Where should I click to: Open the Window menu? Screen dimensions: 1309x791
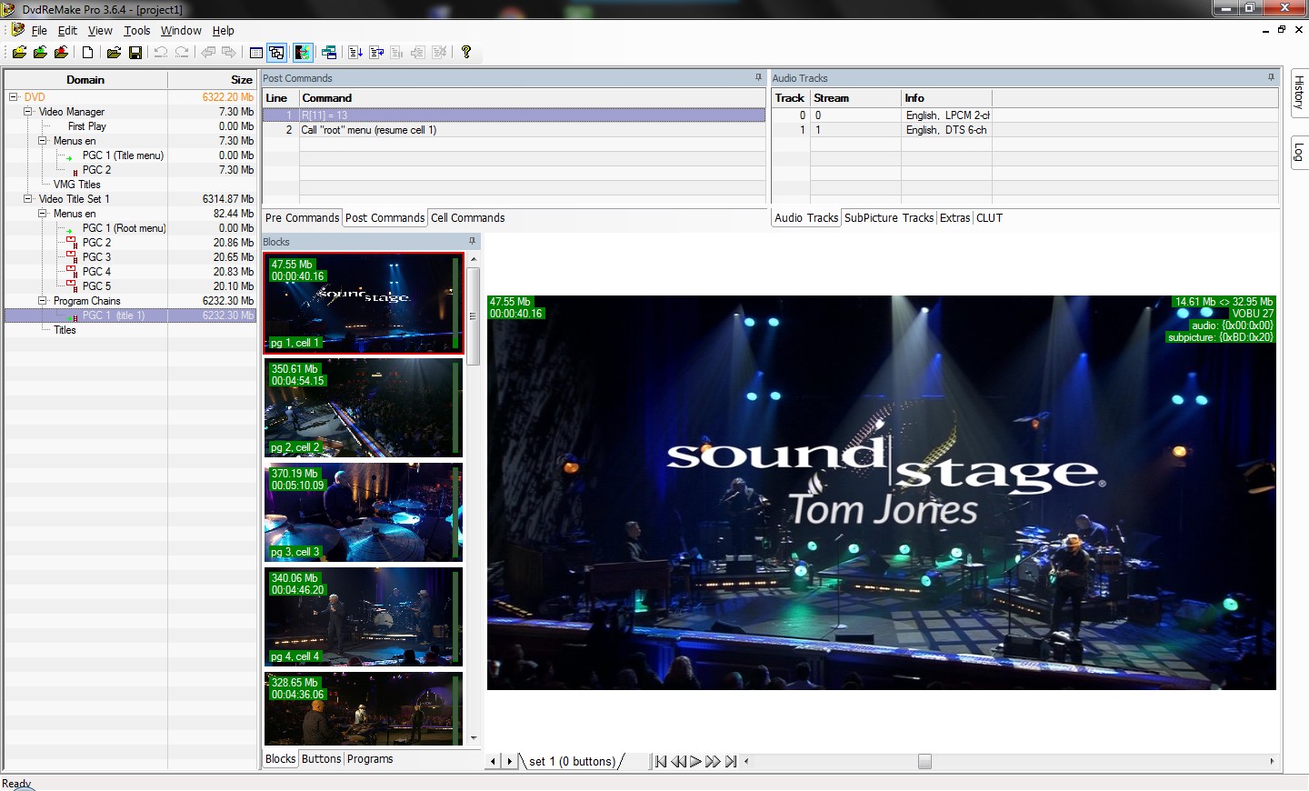point(181,30)
